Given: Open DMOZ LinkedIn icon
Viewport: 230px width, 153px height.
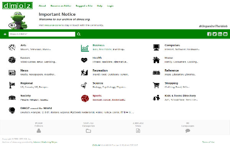Looking at the screenshot, I should pos(220,34).
